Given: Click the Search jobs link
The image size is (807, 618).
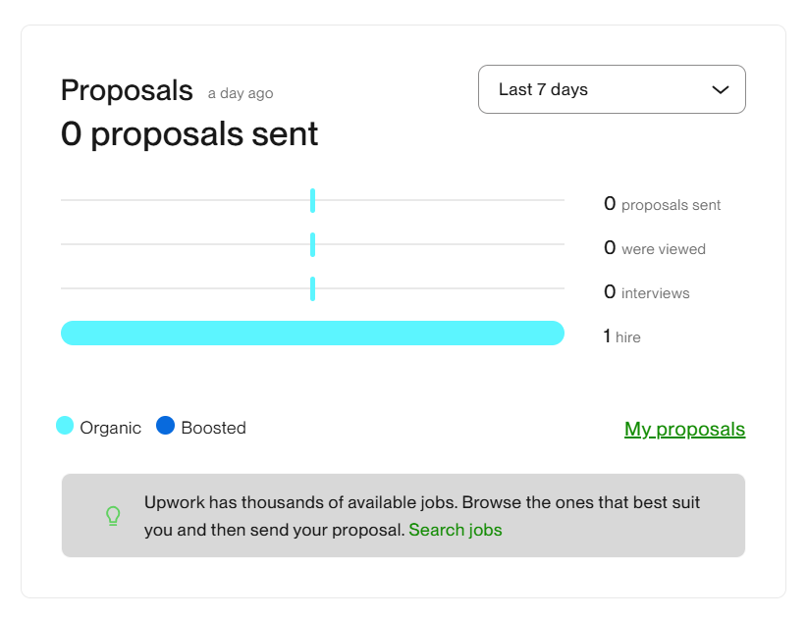Looking at the screenshot, I should (x=455, y=530).
